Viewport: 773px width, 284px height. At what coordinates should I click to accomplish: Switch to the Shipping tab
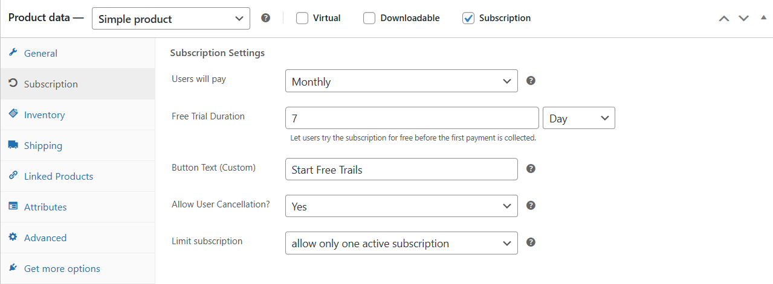[x=77, y=145]
